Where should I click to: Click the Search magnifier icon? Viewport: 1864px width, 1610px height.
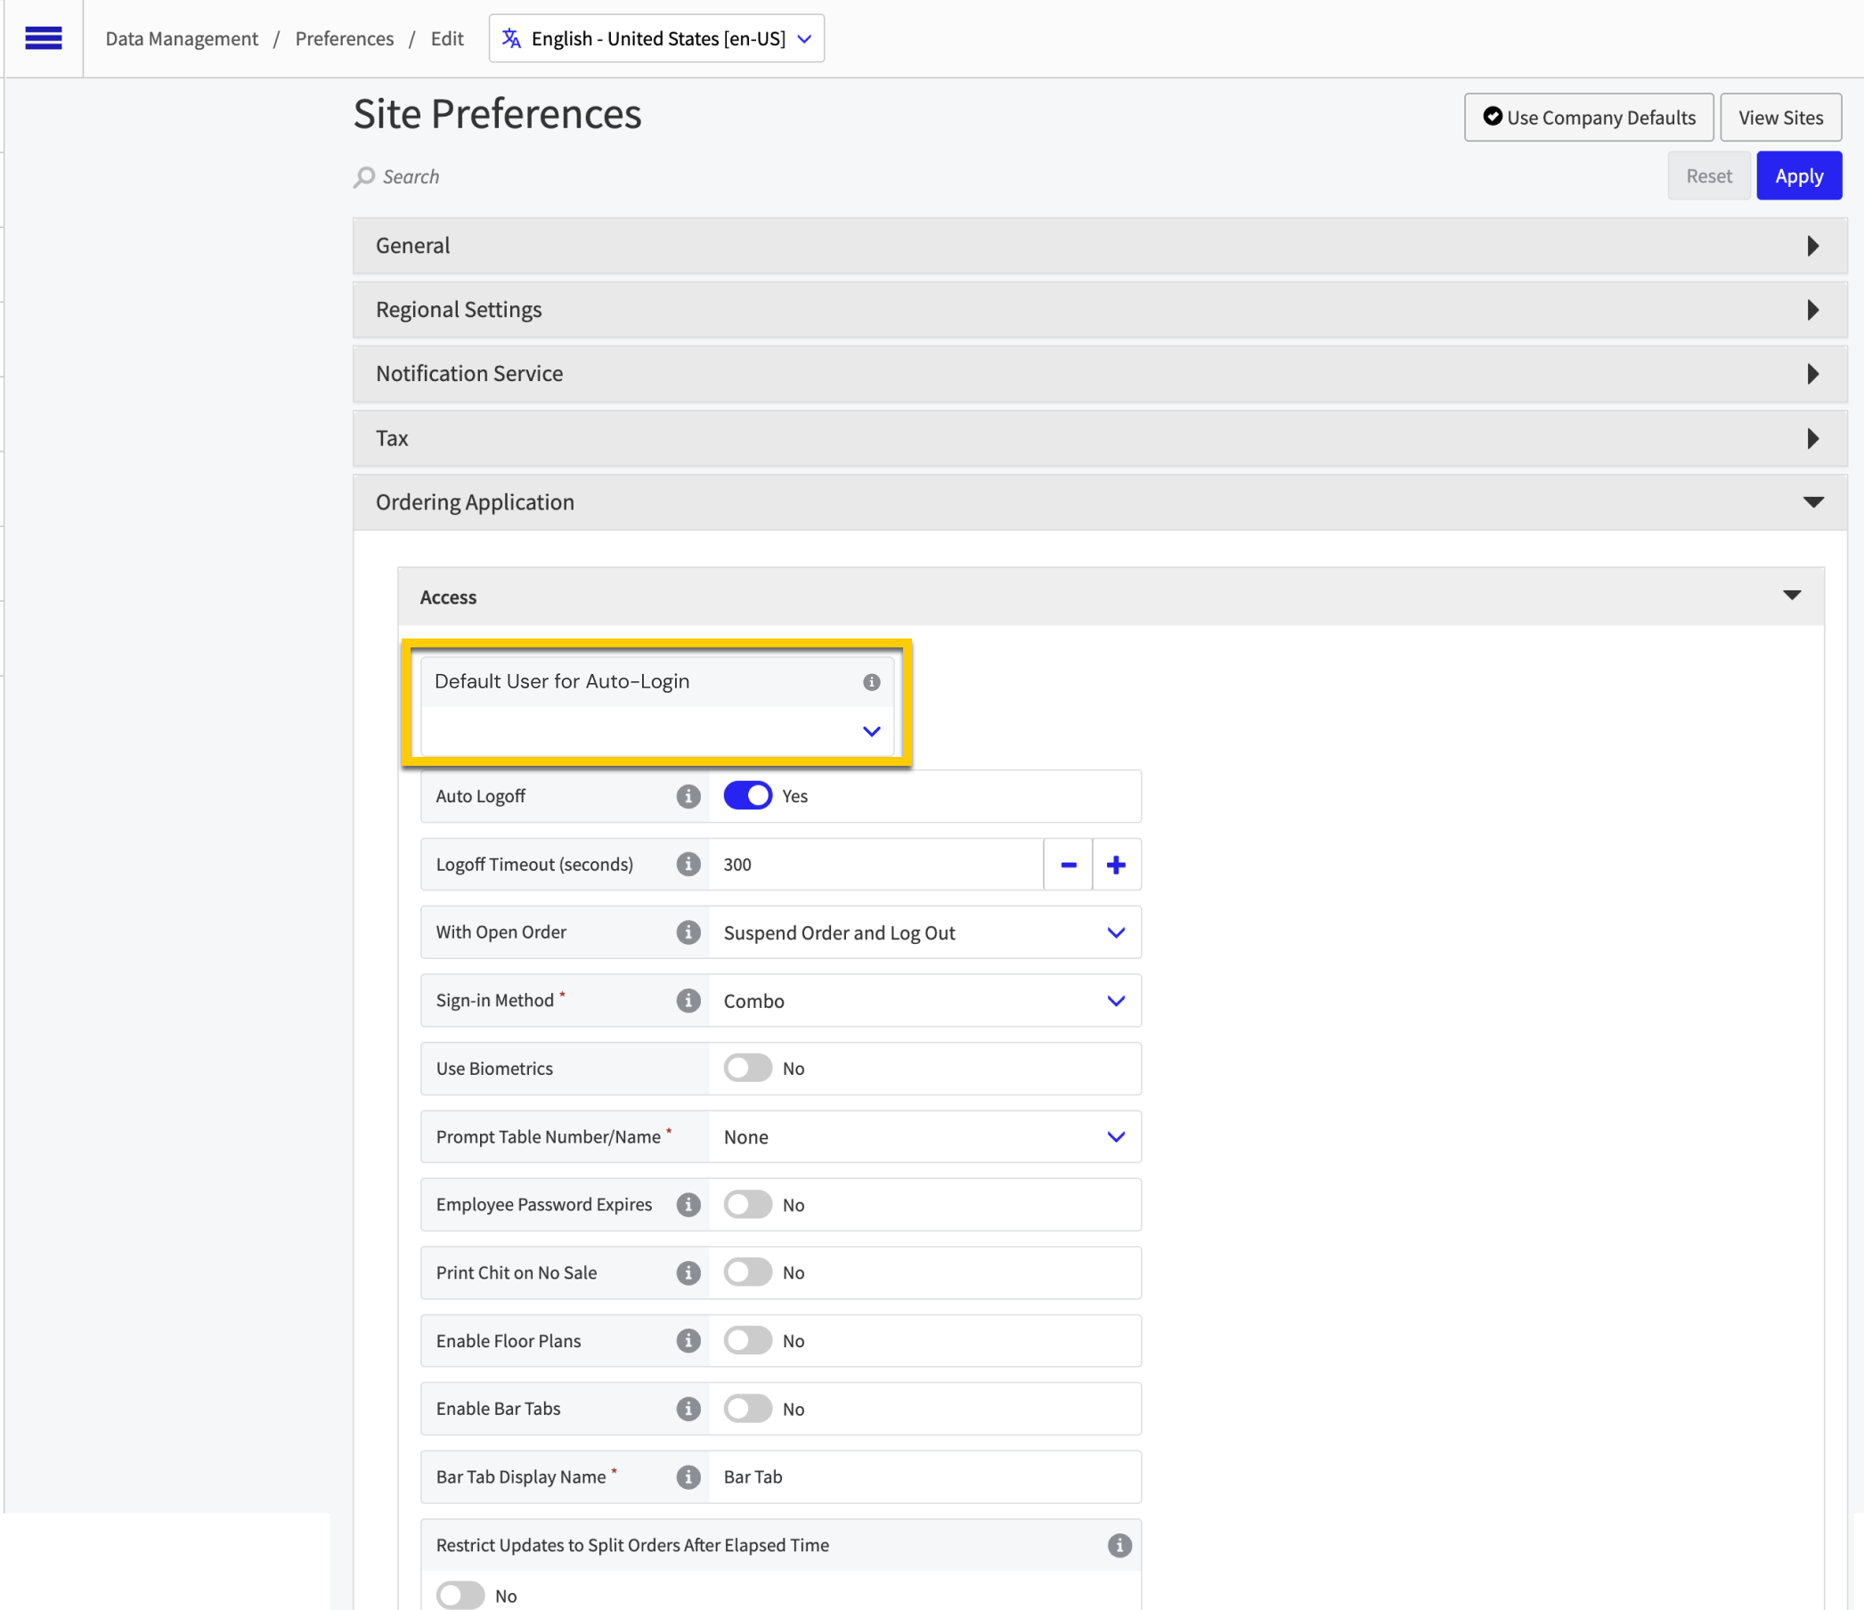pyautogui.click(x=364, y=176)
